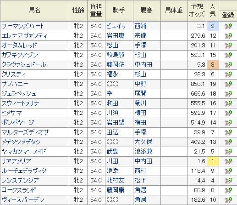Open horse link レシステンシア
This screenshot has height=205, width=237.
pos(20,181)
